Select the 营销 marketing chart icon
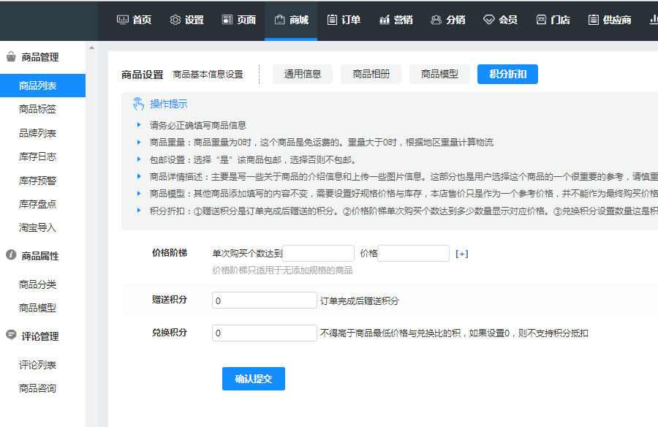Screen dimensions: 658x427 (385, 20)
